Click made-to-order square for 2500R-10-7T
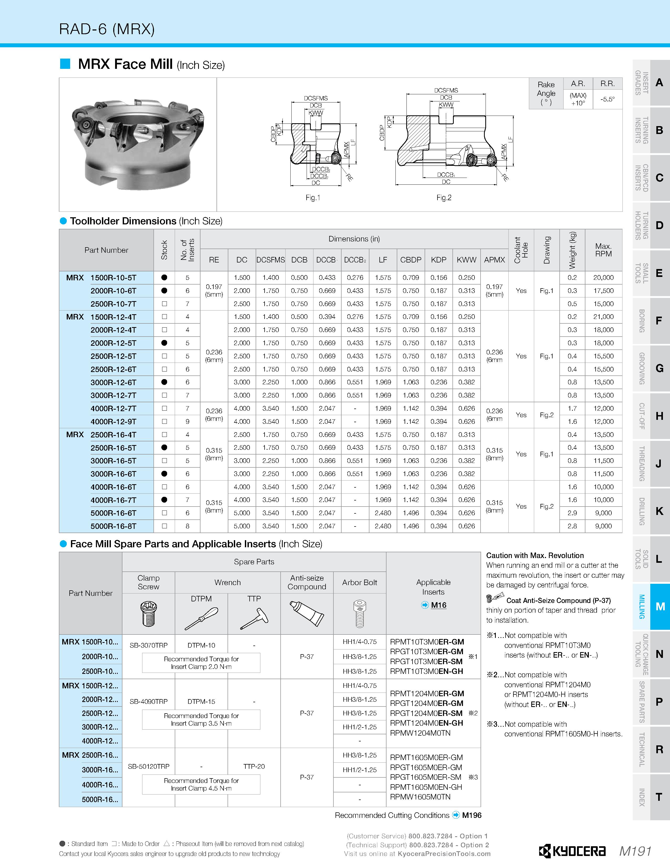Viewport: 670px width, 867px height. click(x=164, y=304)
